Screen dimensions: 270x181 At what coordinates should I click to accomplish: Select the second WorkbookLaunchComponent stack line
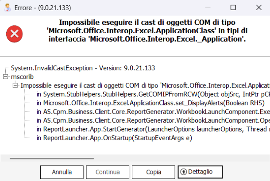click(x=153, y=120)
